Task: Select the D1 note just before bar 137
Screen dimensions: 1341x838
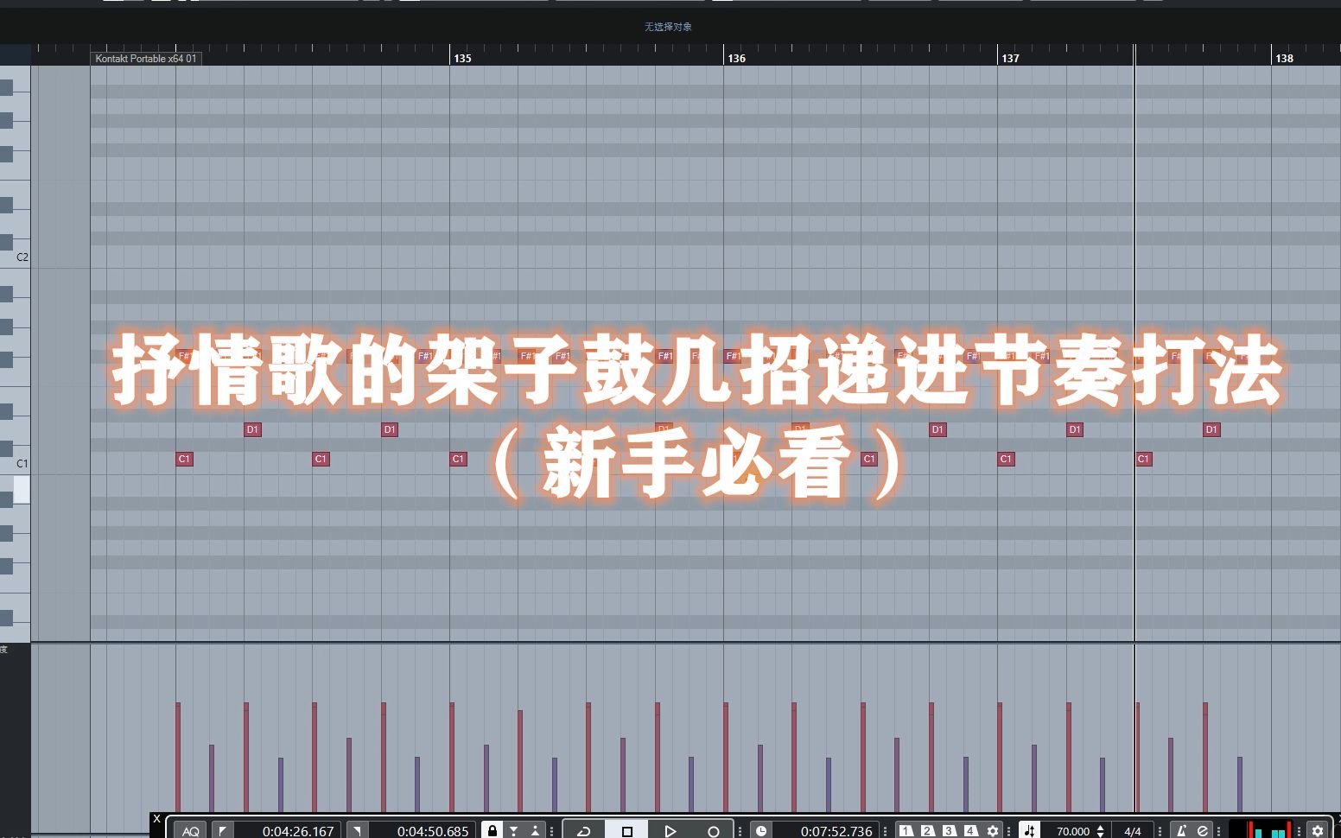Action: pos(937,429)
